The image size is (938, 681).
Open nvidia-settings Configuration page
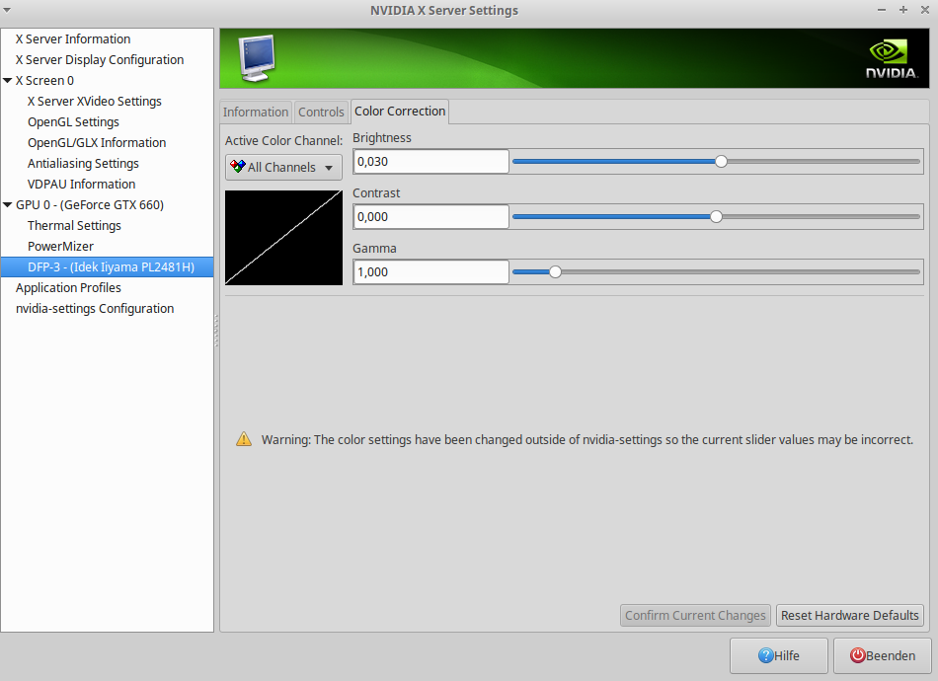pyautogui.click(x=95, y=309)
